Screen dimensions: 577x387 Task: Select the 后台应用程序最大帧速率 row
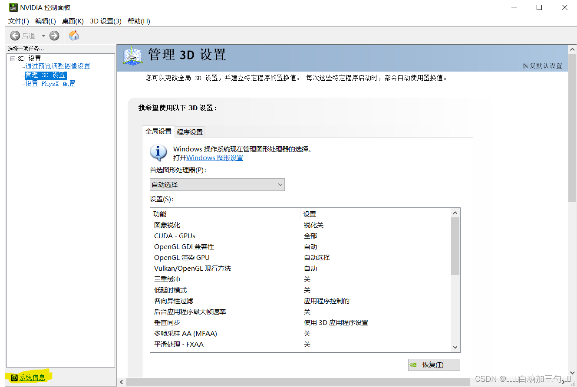click(x=301, y=312)
